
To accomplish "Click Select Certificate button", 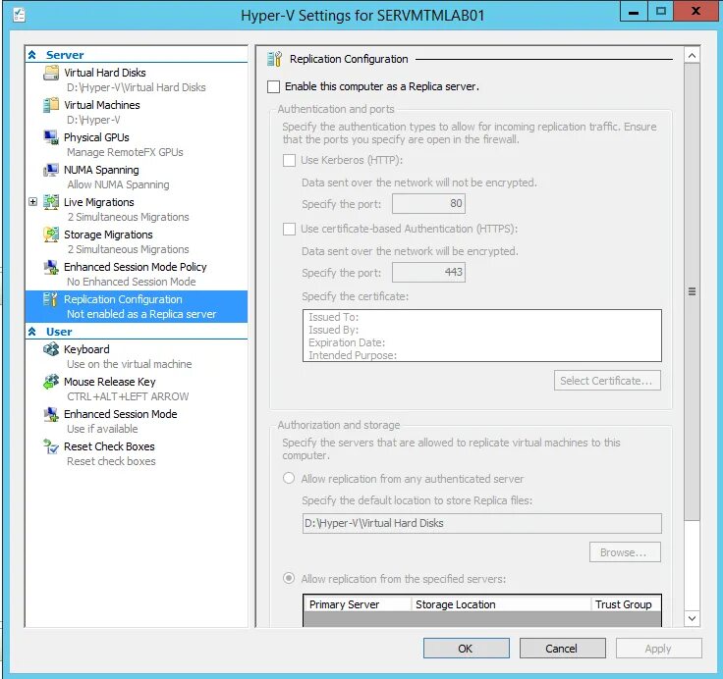I will tap(607, 381).
